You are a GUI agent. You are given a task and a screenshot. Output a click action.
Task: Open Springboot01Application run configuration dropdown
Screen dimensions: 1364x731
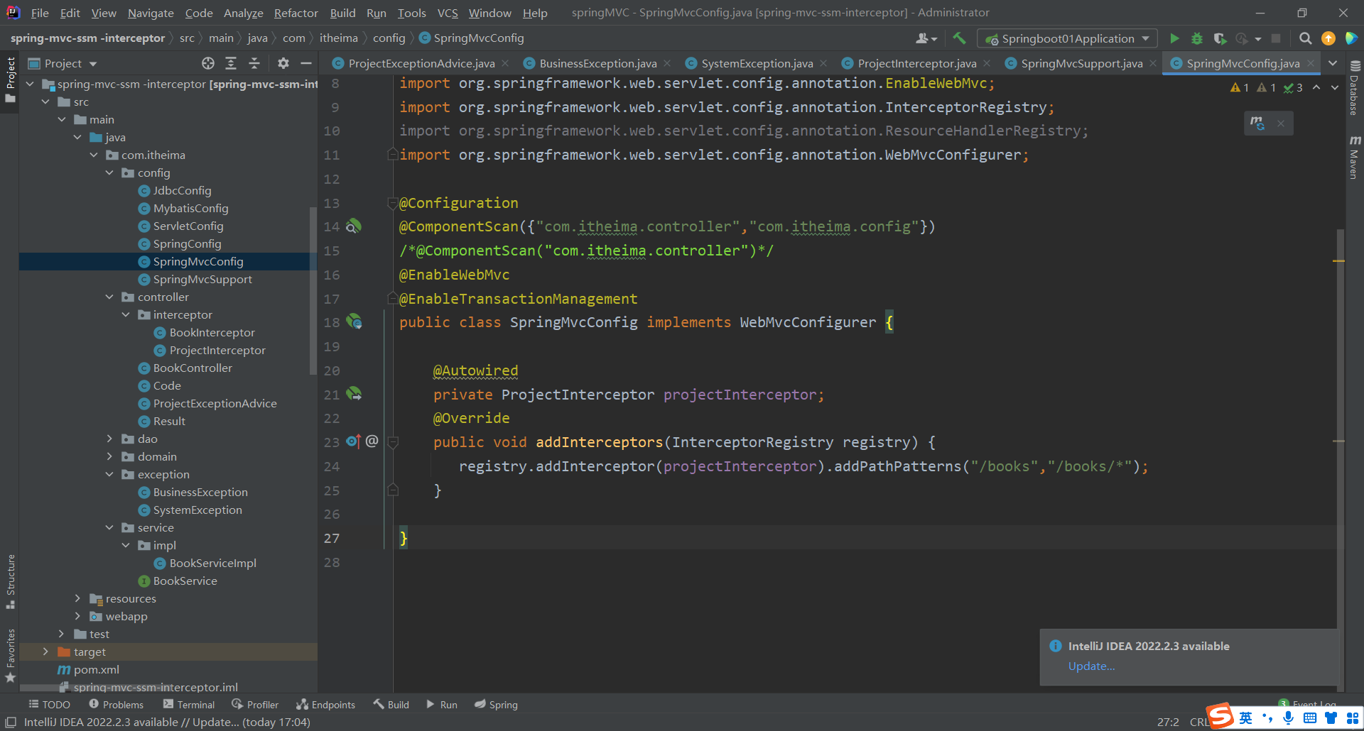click(x=1067, y=38)
